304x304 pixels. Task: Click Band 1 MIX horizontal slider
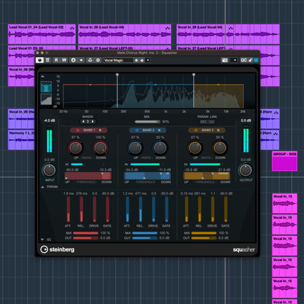click(86, 233)
